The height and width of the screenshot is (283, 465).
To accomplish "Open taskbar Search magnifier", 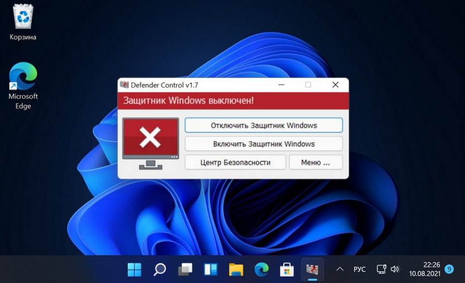I will click(x=160, y=269).
